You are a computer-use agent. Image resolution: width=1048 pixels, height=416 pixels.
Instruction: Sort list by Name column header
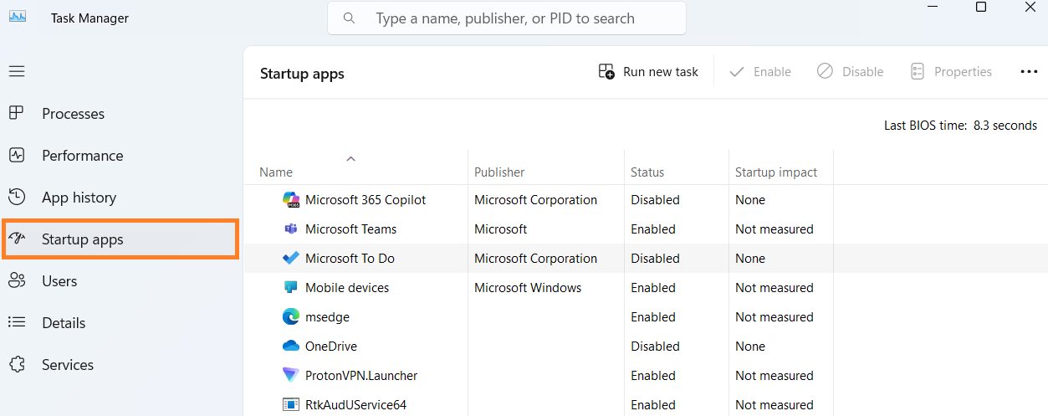click(276, 172)
